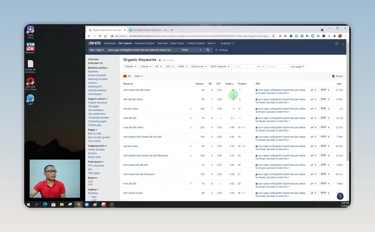Open Referring domains in the sidebar
The width and height of the screenshot is (375, 232).
98,79
